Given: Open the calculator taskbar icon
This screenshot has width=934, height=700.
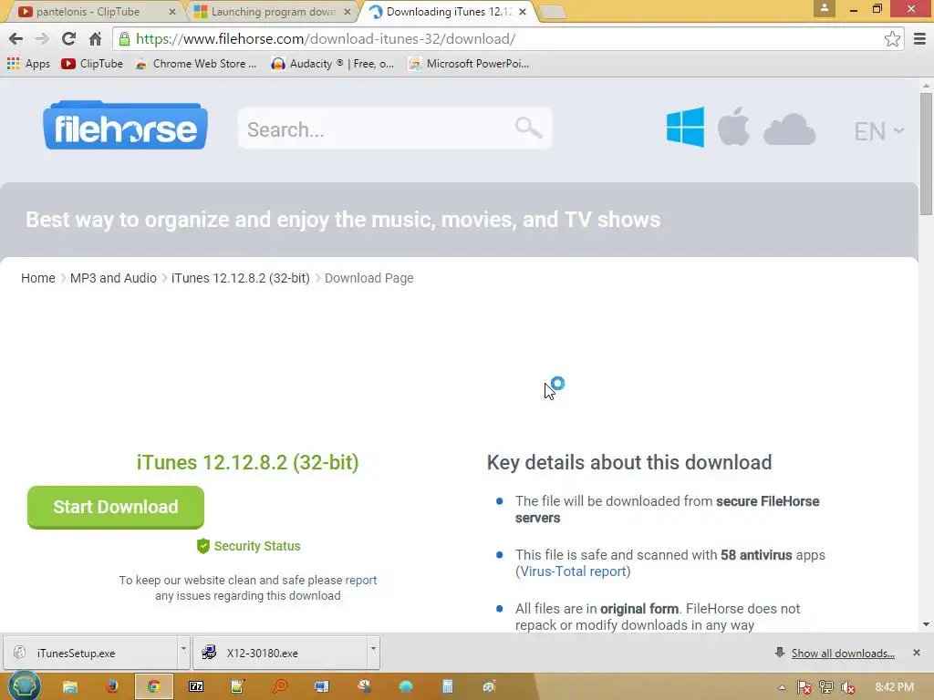Looking at the screenshot, I should coord(447,687).
